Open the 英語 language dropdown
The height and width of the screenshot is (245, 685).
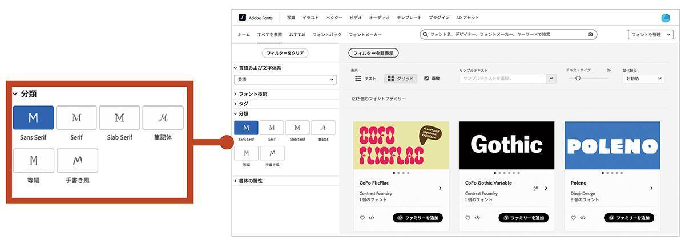285,80
